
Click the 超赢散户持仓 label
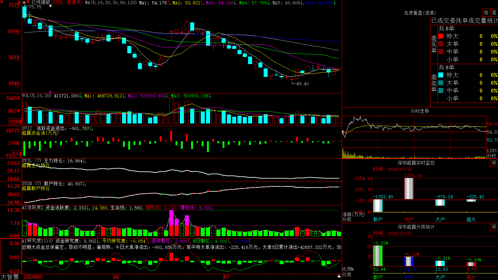(36, 188)
